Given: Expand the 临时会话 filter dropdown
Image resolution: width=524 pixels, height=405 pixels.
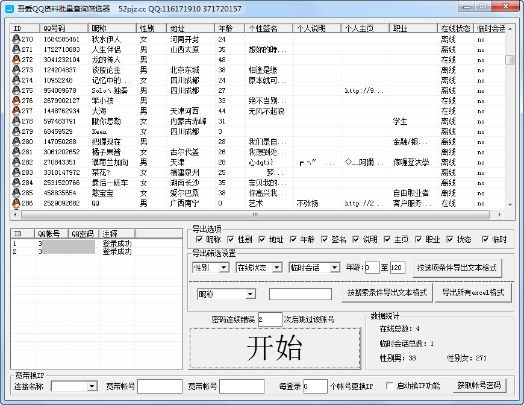Looking at the screenshot, I should click(334, 268).
